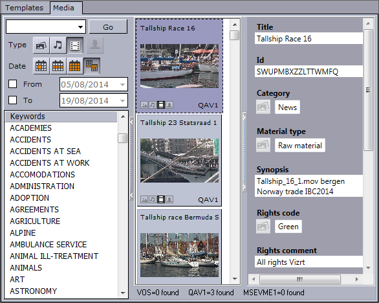Select the person type filter icon
This screenshot has width=379, height=303.
pos(95,45)
